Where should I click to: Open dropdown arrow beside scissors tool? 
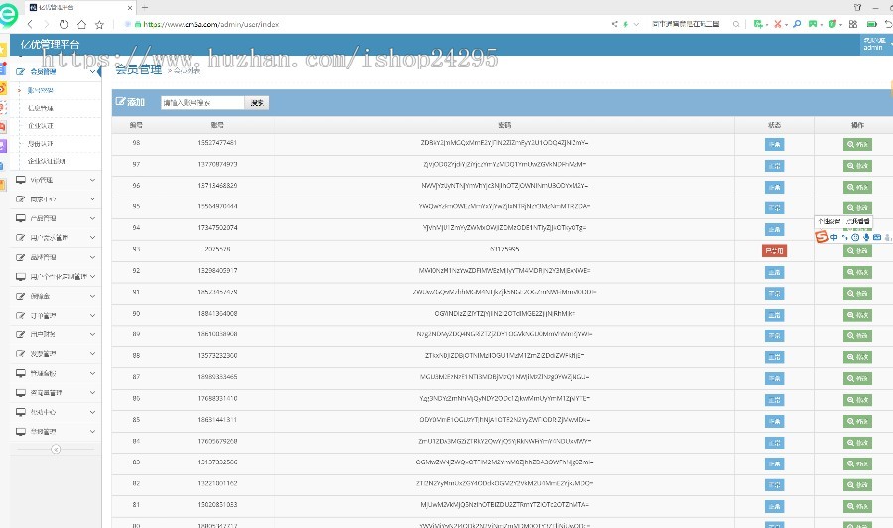[786, 25]
